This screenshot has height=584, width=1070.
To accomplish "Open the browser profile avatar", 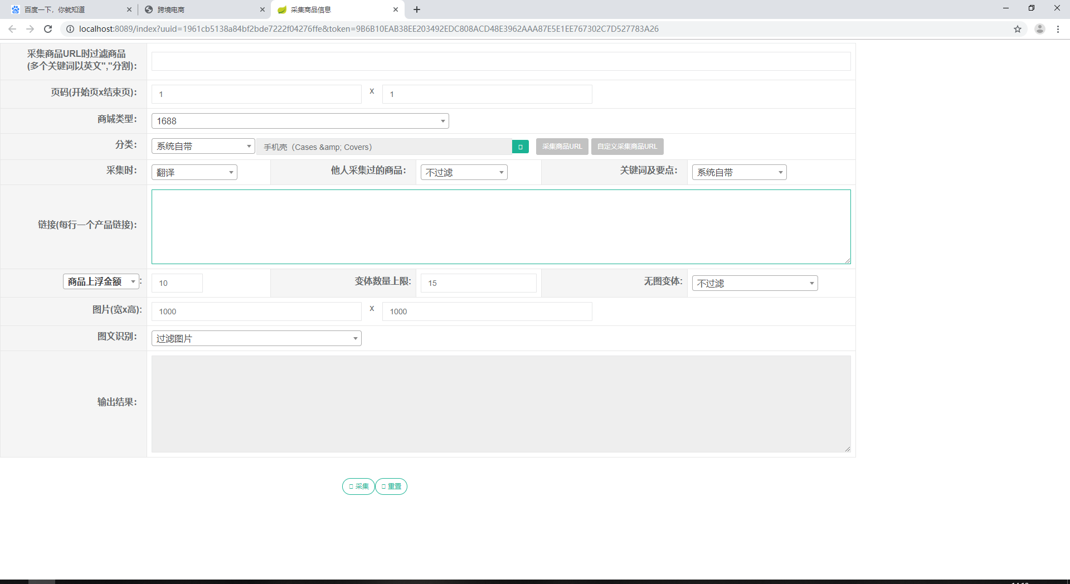I will [1040, 29].
